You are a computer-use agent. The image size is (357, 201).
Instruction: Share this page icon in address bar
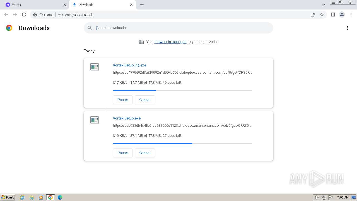(313, 15)
